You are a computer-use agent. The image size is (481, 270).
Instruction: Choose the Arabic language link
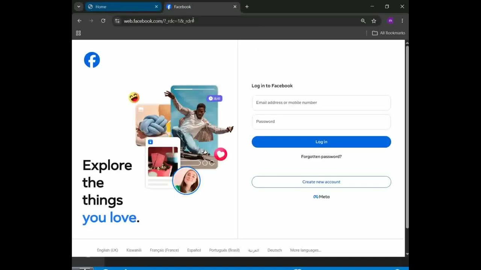coord(254,250)
